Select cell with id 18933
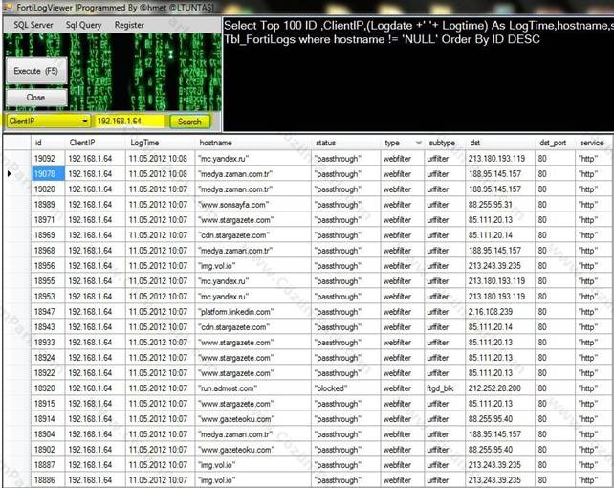 48,343
